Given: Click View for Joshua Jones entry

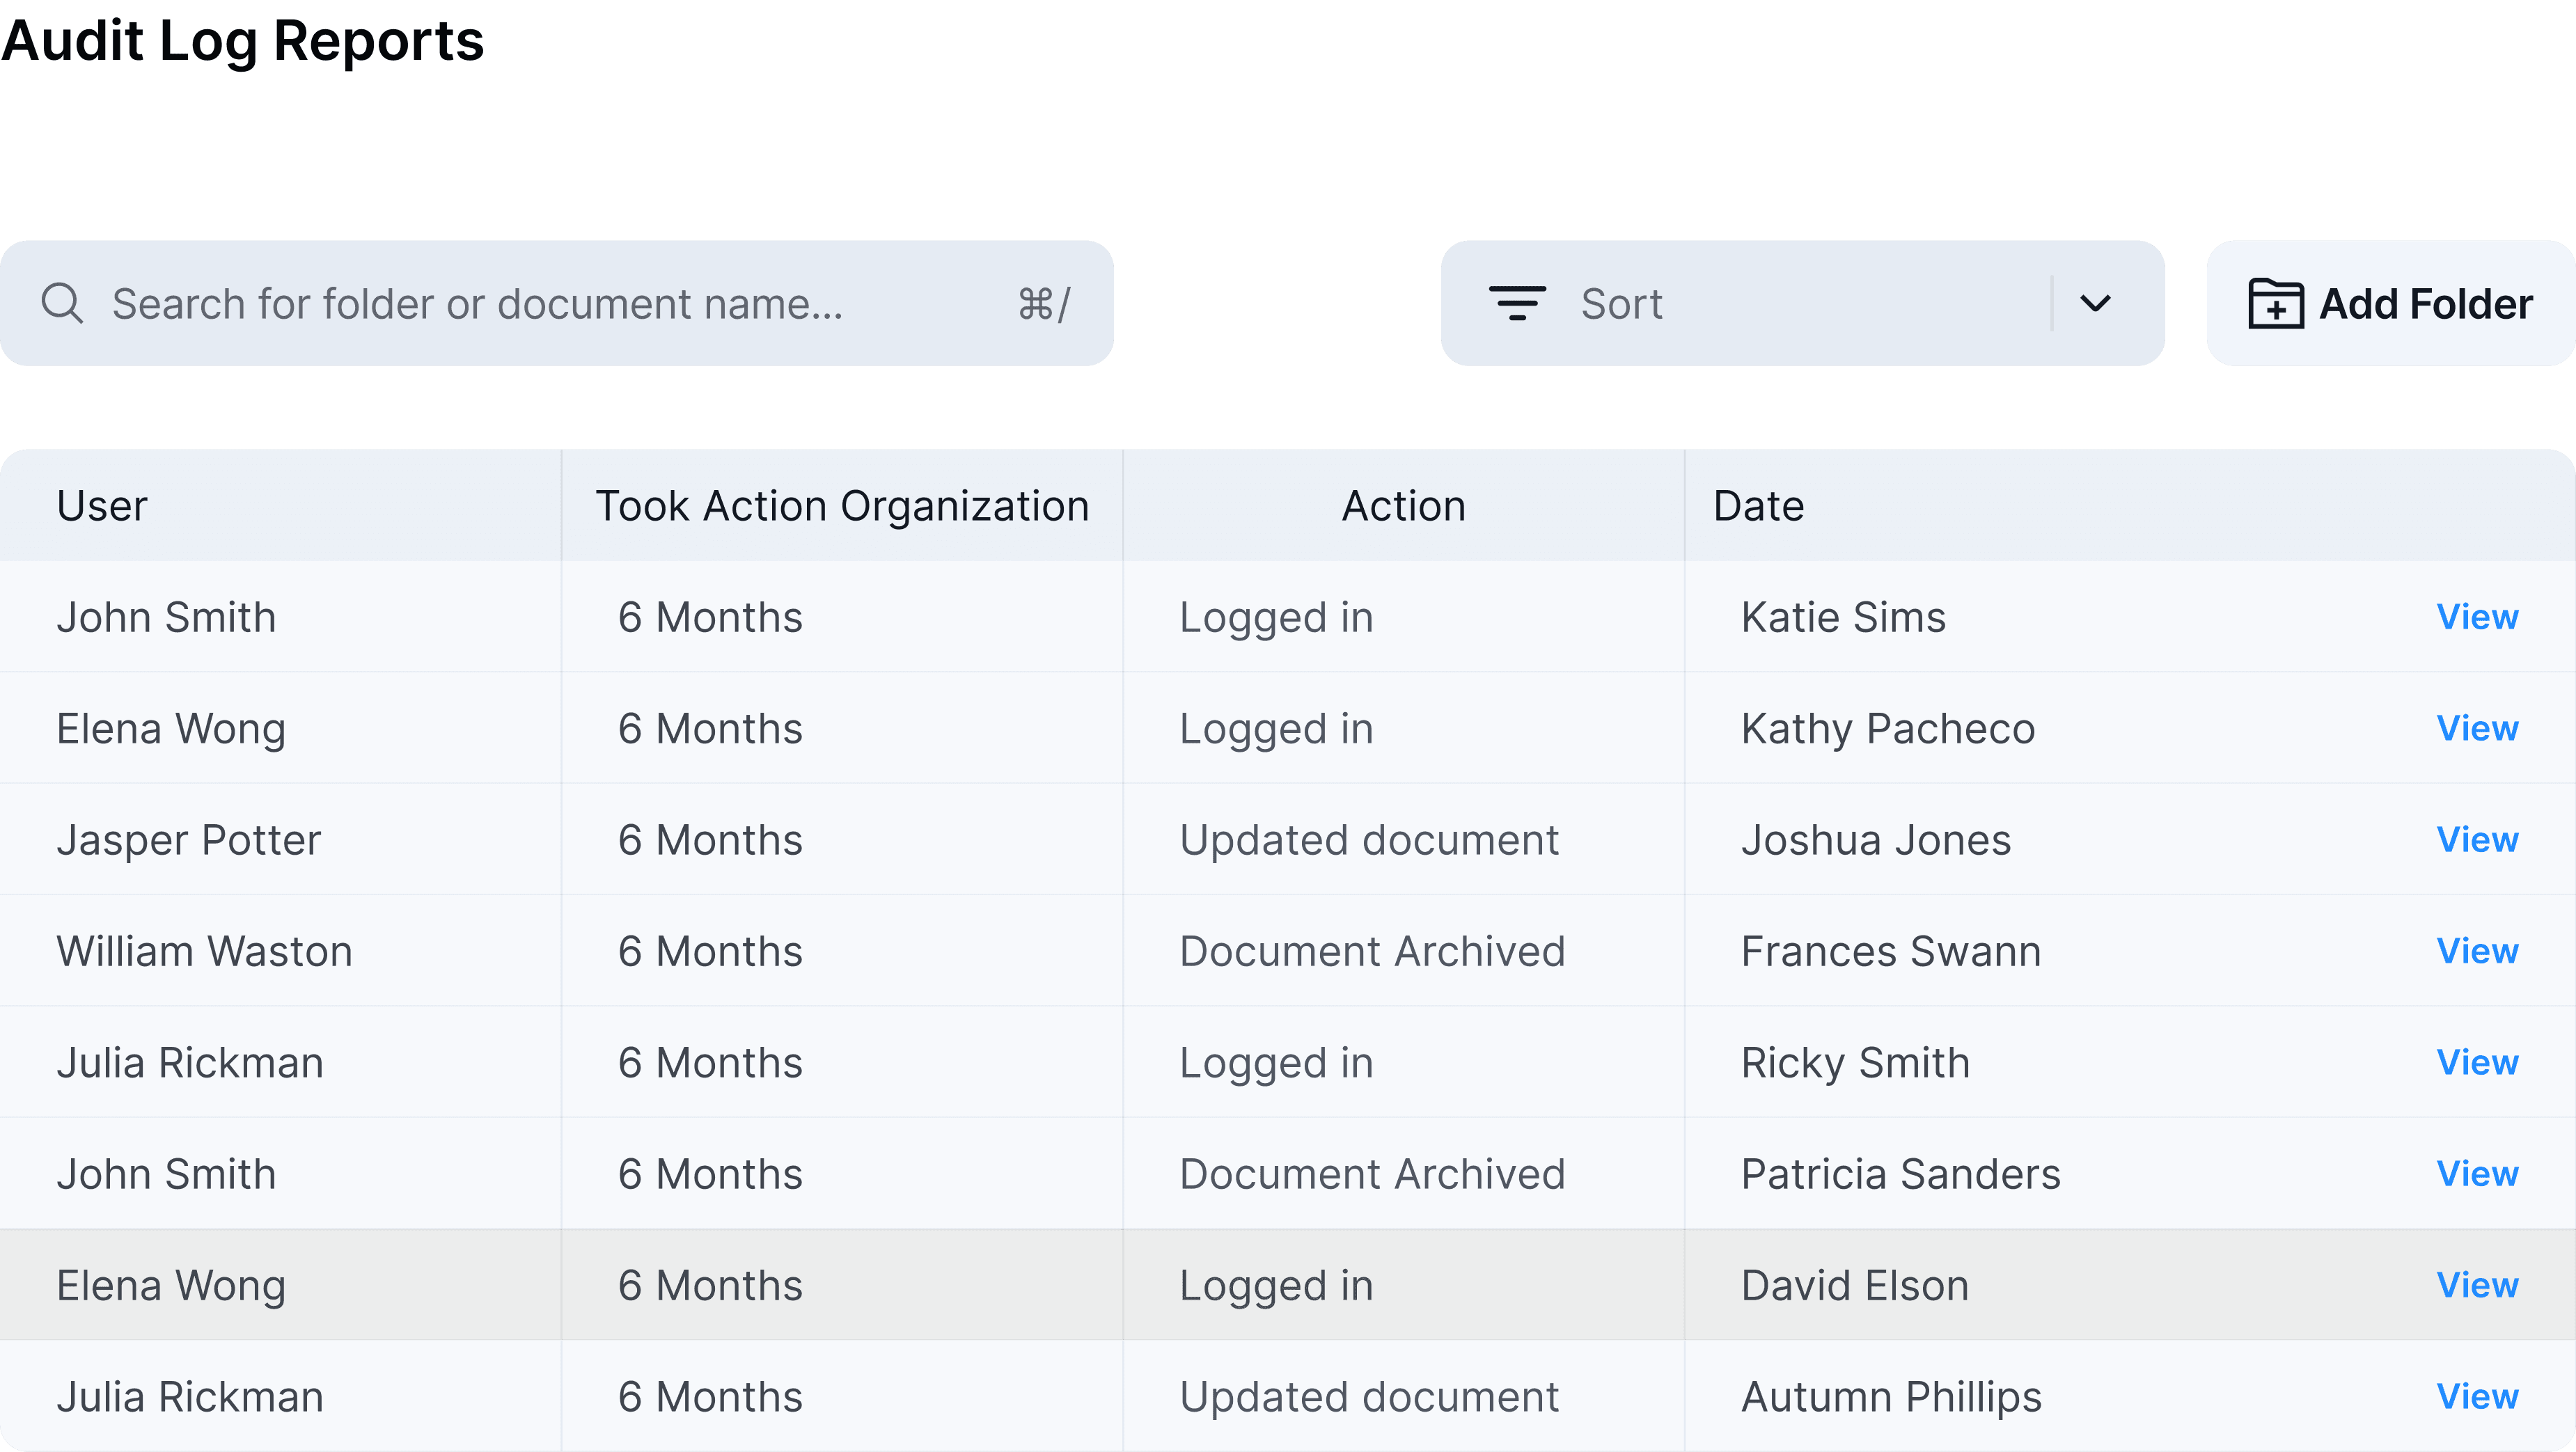Looking at the screenshot, I should coord(2476,840).
